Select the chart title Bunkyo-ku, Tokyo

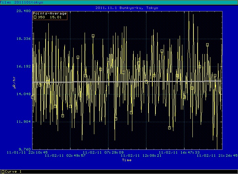[127, 8]
